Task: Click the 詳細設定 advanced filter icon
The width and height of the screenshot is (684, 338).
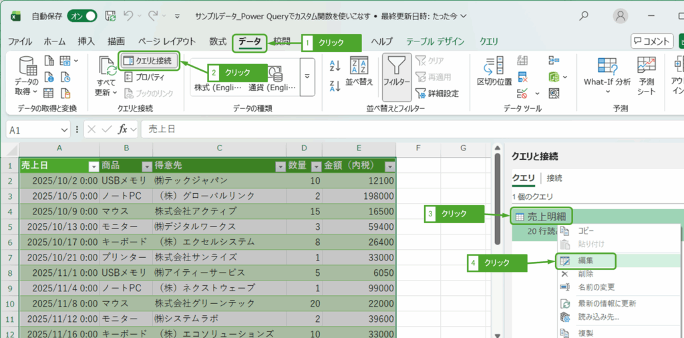Action: (421, 94)
